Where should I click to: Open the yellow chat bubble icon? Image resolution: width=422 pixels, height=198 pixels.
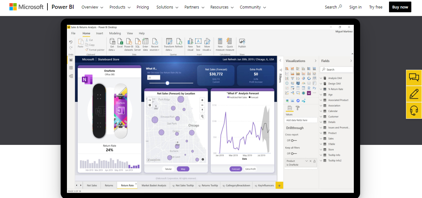(414, 78)
